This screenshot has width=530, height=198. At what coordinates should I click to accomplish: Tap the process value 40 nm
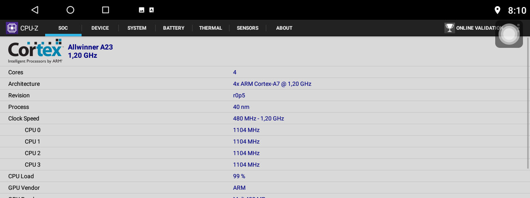(x=241, y=107)
